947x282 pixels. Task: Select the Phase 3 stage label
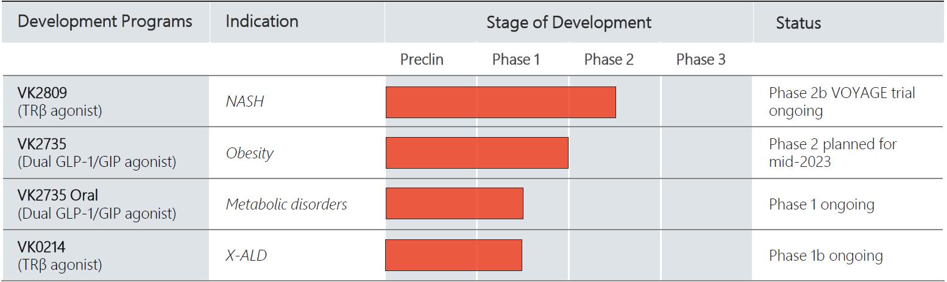tap(701, 60)
